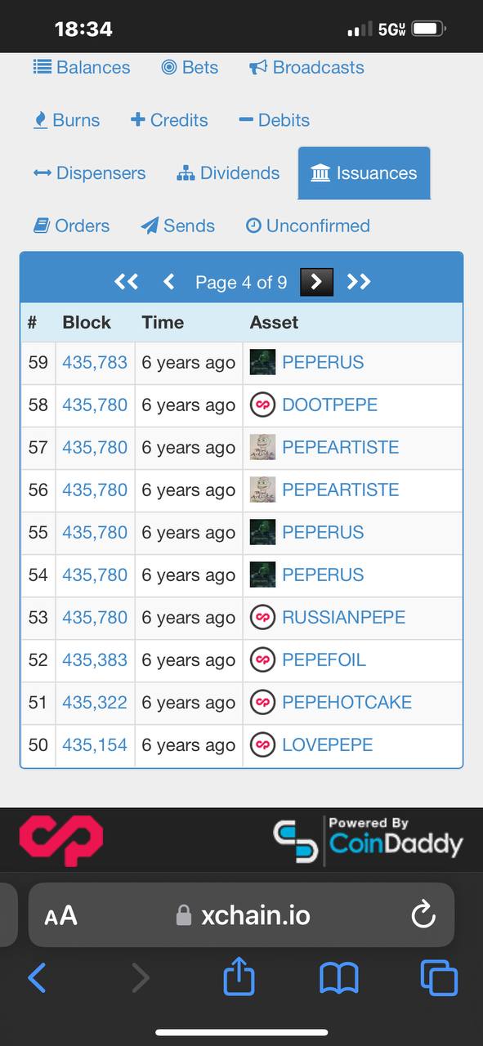Switch to the Burns tab

click(x=66, y=120)
